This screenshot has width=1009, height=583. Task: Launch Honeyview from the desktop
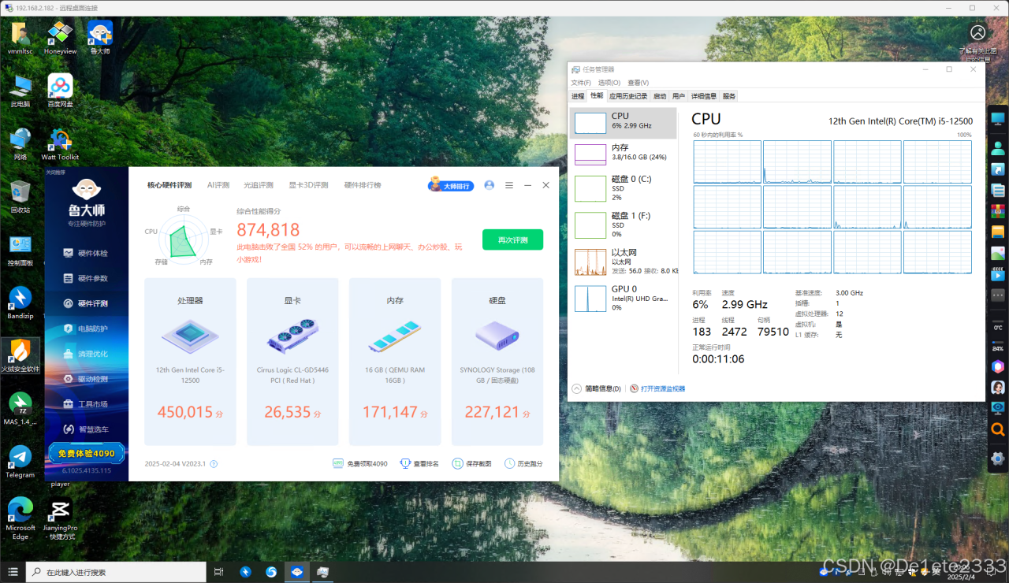[x=60, y=37]
